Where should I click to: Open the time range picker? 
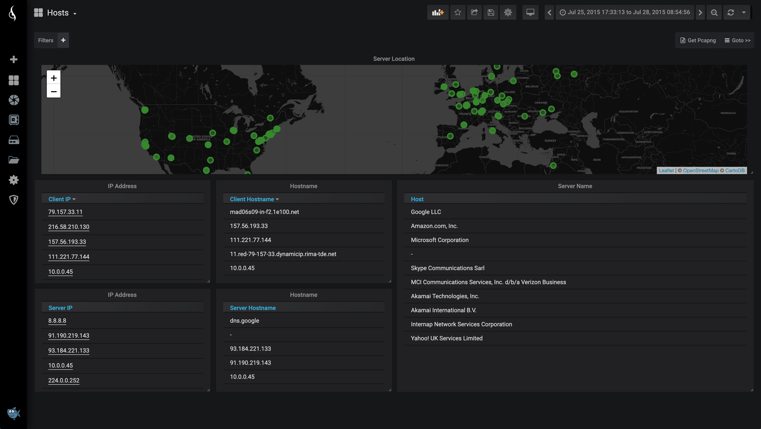tap(625, 13)
